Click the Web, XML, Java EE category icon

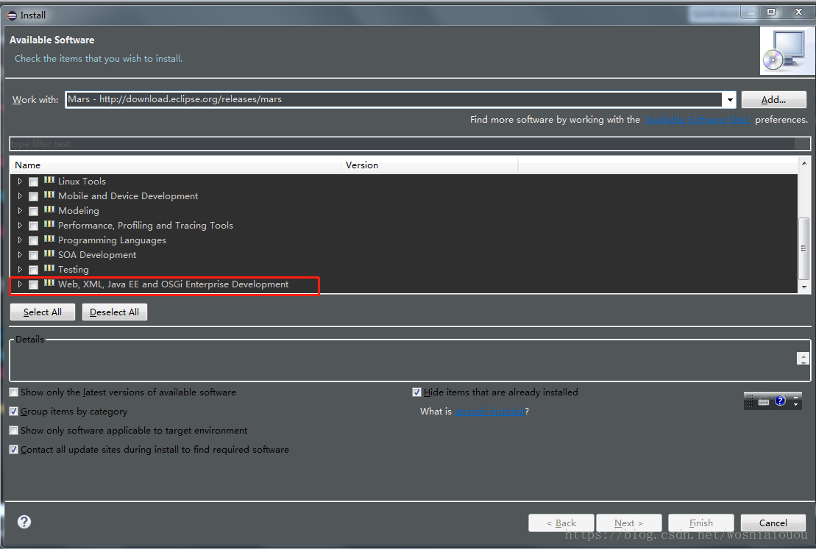click(49, 284)
